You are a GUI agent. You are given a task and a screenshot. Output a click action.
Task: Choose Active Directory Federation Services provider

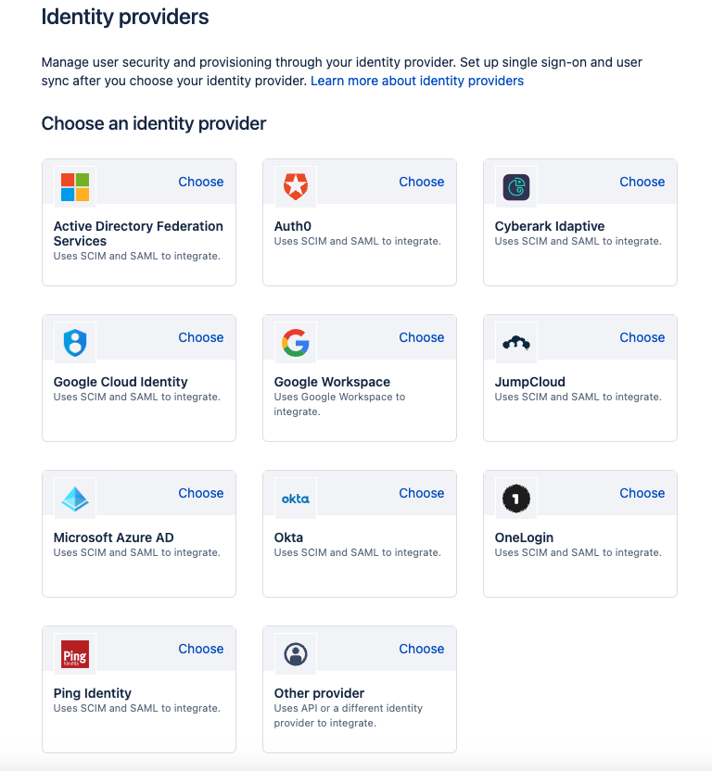tap(201, 182)
